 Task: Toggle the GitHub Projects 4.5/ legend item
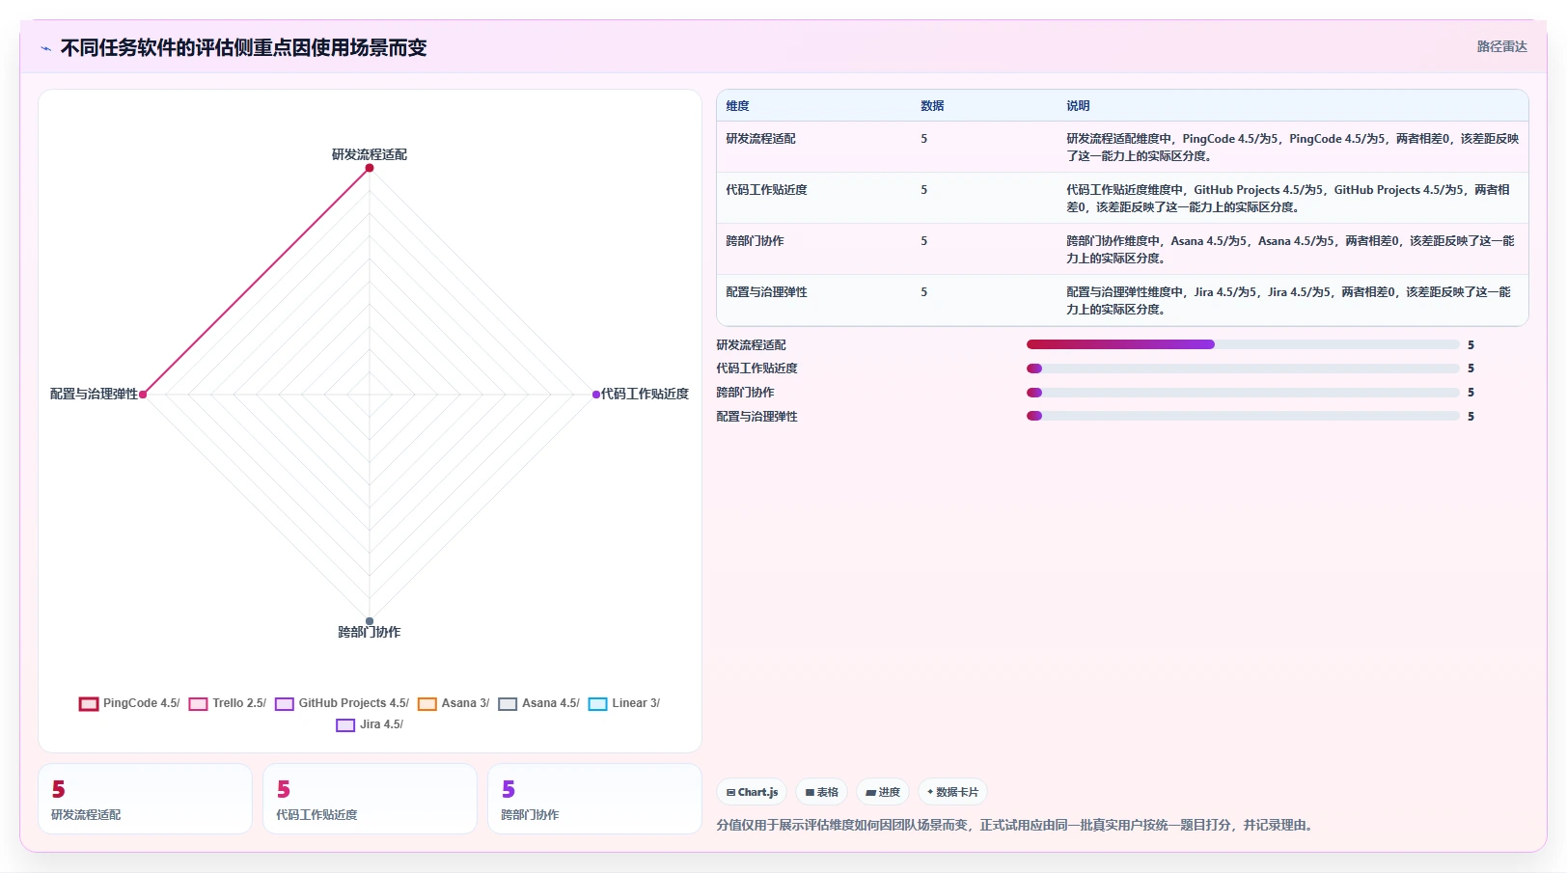click(x=343, y=703)
